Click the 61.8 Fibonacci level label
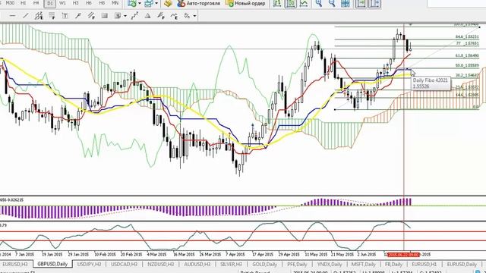 tap(467, 55)
